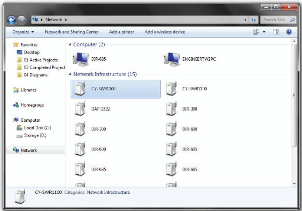302x211 pixels.
Task: Click the Storage (D:) drive icon
Action: coord(20,136)
